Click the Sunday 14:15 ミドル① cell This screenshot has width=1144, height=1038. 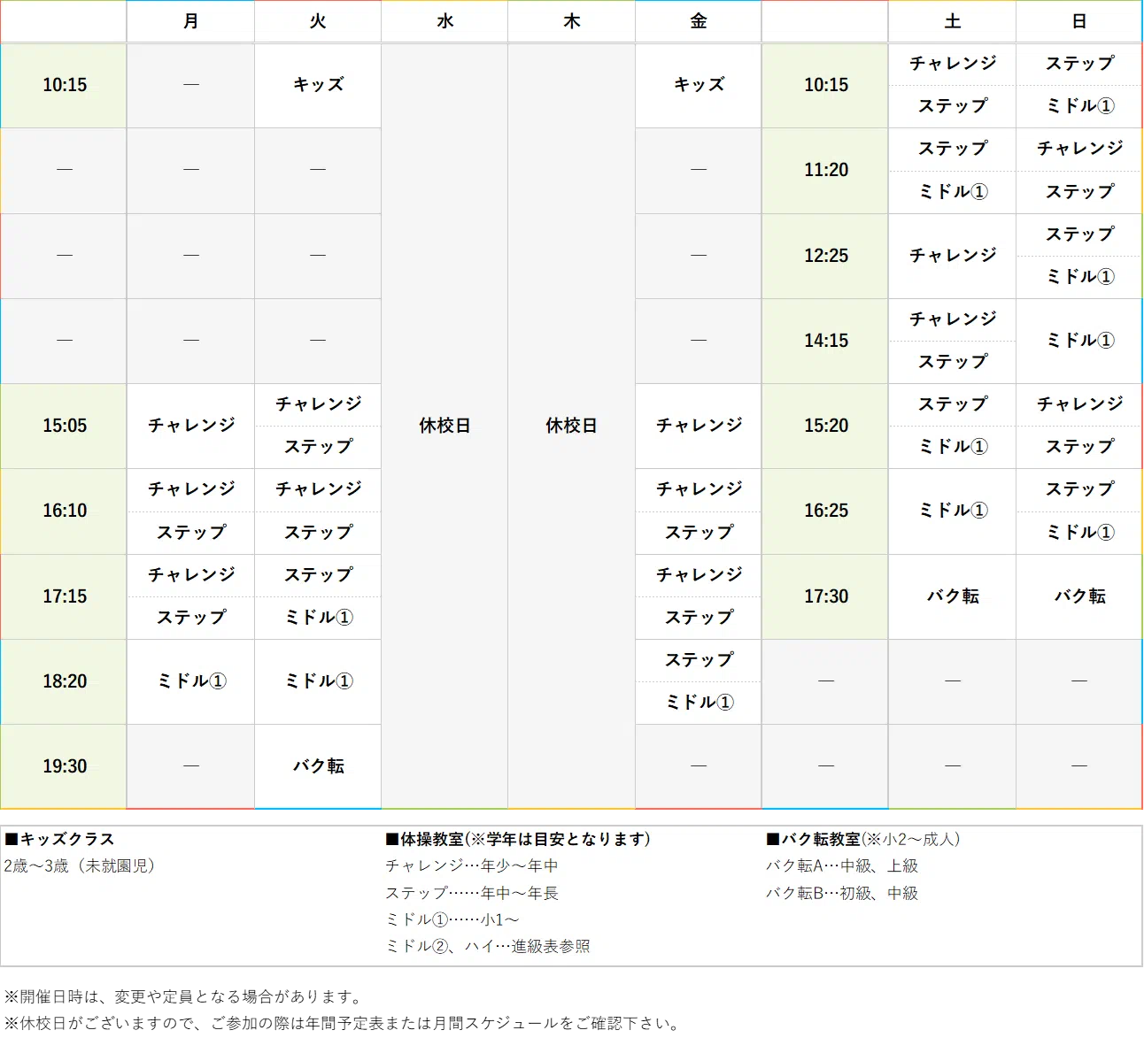pyautogui.click(x=1078, y=341)
